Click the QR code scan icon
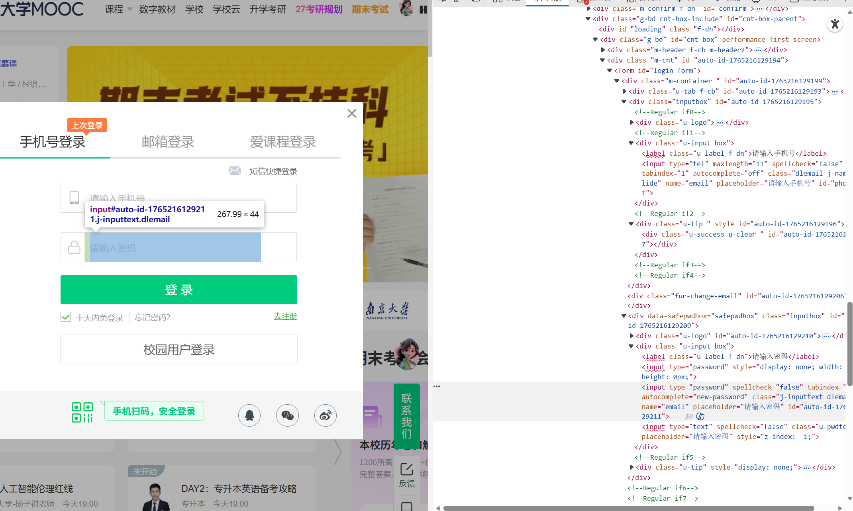 (82, 412)
